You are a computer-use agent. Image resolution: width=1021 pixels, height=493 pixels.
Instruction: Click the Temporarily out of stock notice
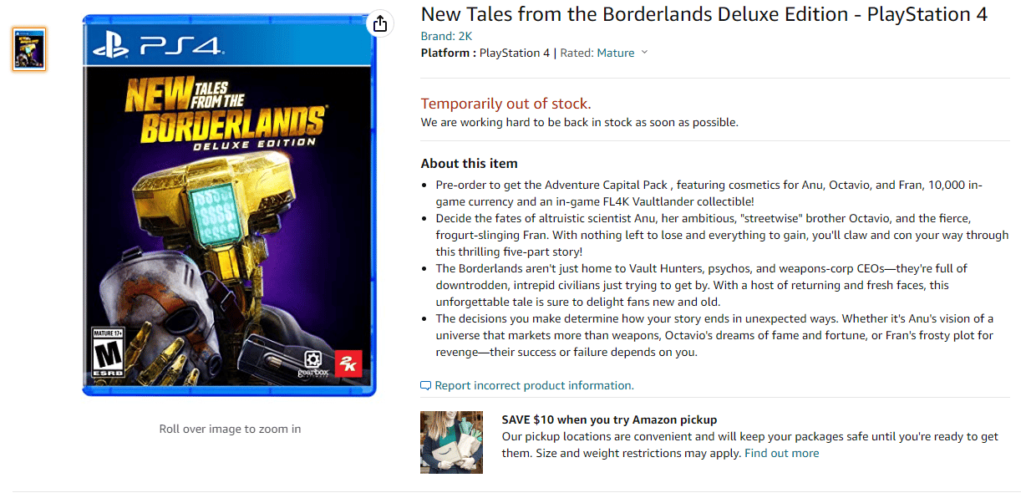pyautogui.click(x=505, y=104)
